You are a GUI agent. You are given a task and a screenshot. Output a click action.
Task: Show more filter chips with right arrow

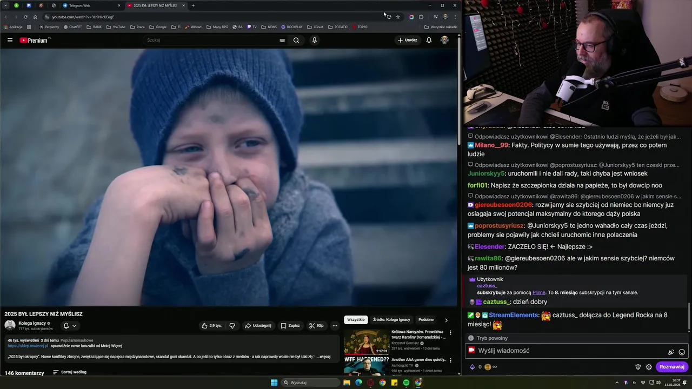[446, 320]
